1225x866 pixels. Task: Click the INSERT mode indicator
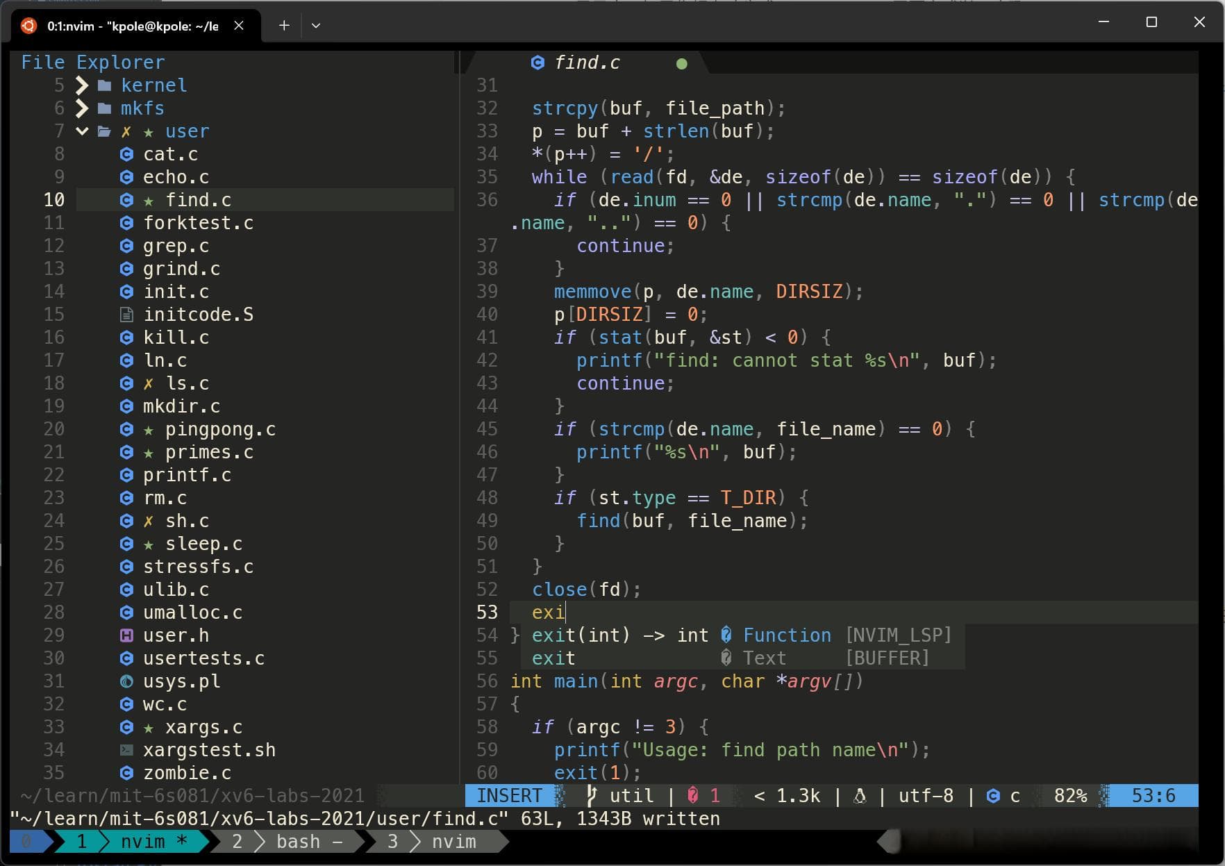coord(510,796)
